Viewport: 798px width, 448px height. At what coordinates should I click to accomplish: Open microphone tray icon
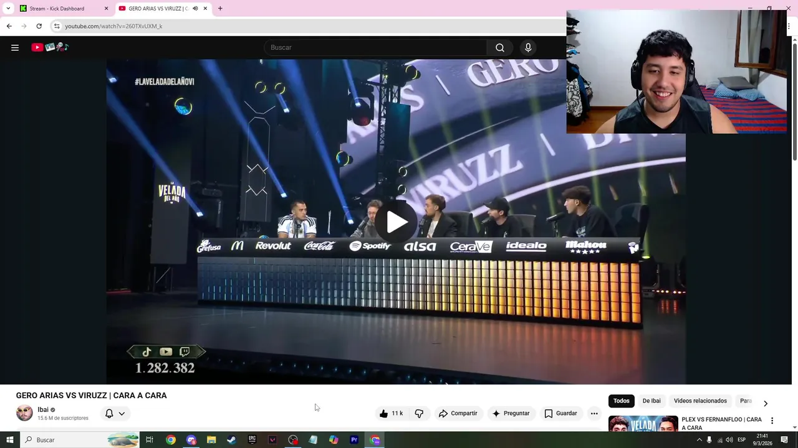click(709, 440)
